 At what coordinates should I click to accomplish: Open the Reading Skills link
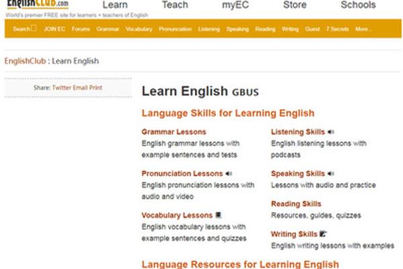(296, 204)
